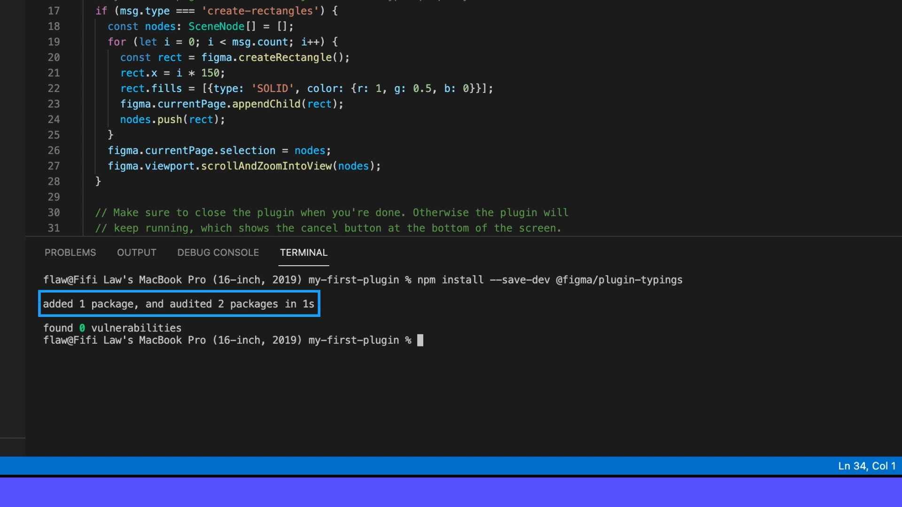The width and height of the screenshot is (902, 507).
Task: Click line number 18 in the gutter
Action: coord(54,26)
